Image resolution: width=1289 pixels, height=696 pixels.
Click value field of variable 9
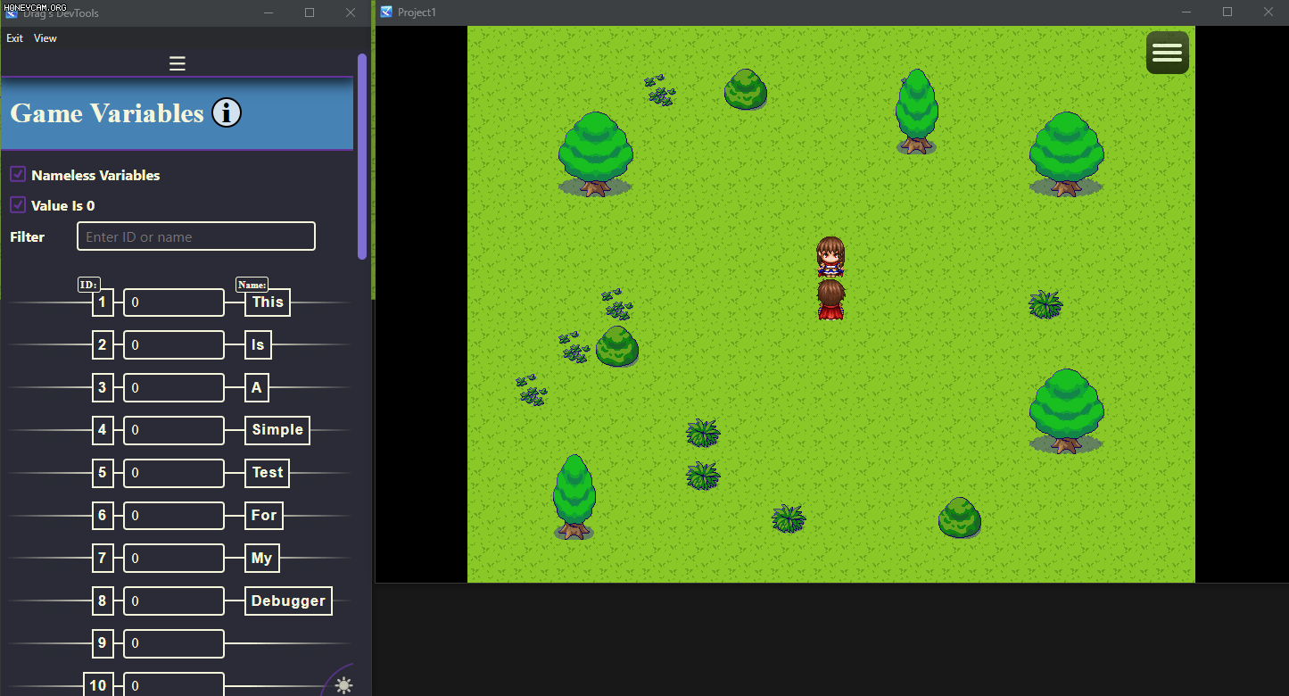tap(174, 643)
